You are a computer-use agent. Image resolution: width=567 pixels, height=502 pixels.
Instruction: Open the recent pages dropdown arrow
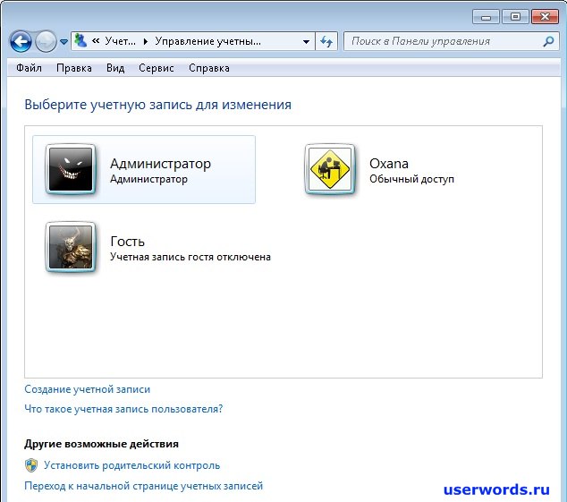coord(63,42)
